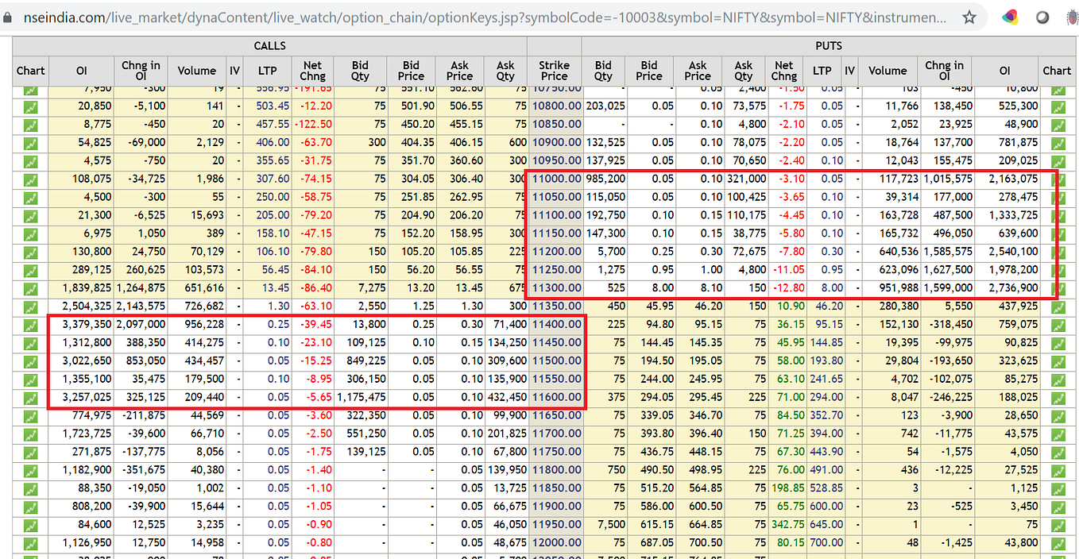Image resolution: width=1079 pixels, height=559 pixels.
Task: Open chart for the 11600 strike put
Action: click(x=1057, y=397)
